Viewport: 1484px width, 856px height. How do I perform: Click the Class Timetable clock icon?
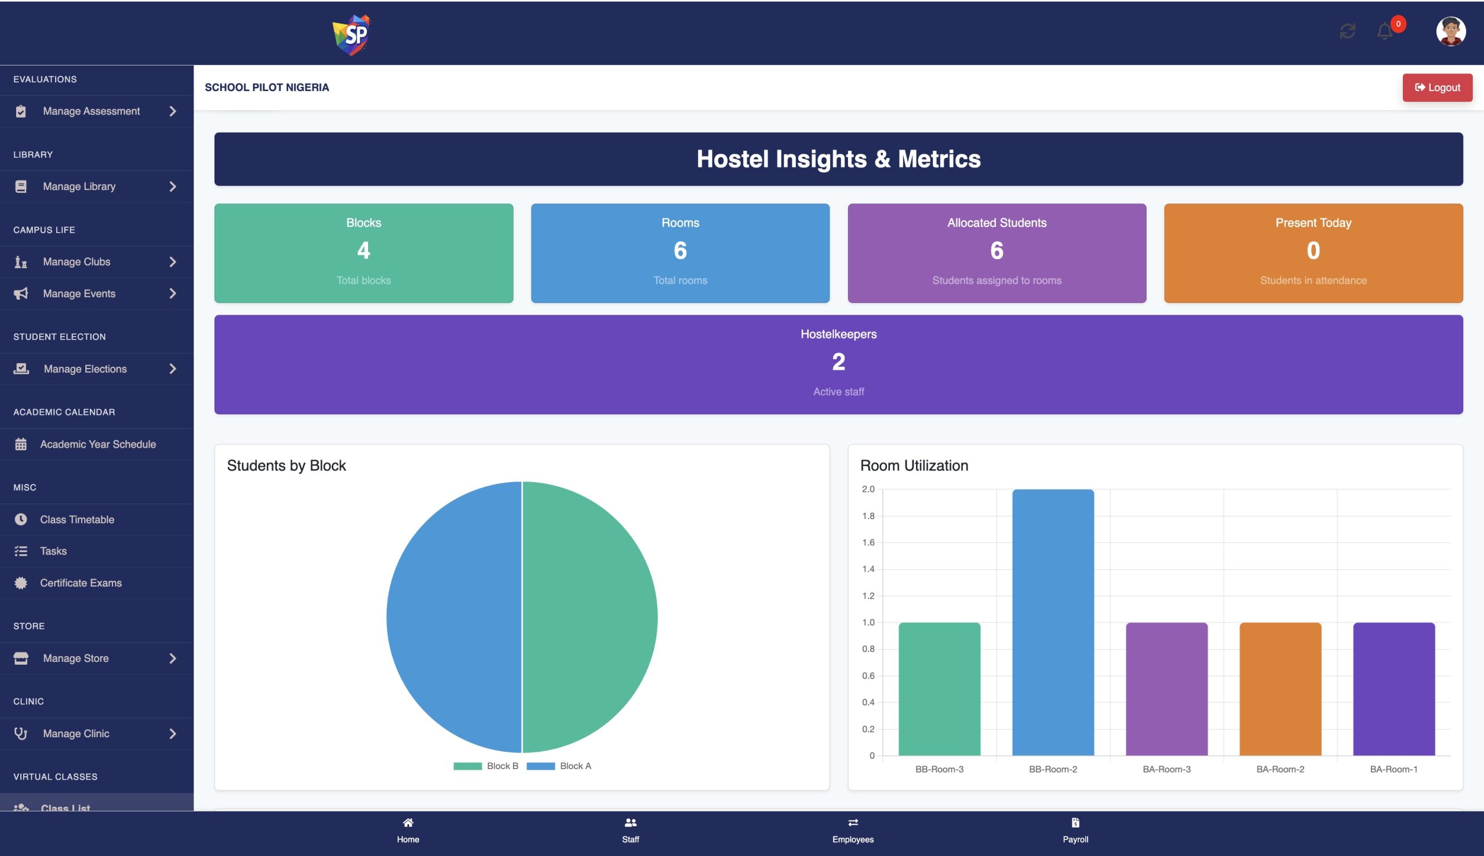20,519
